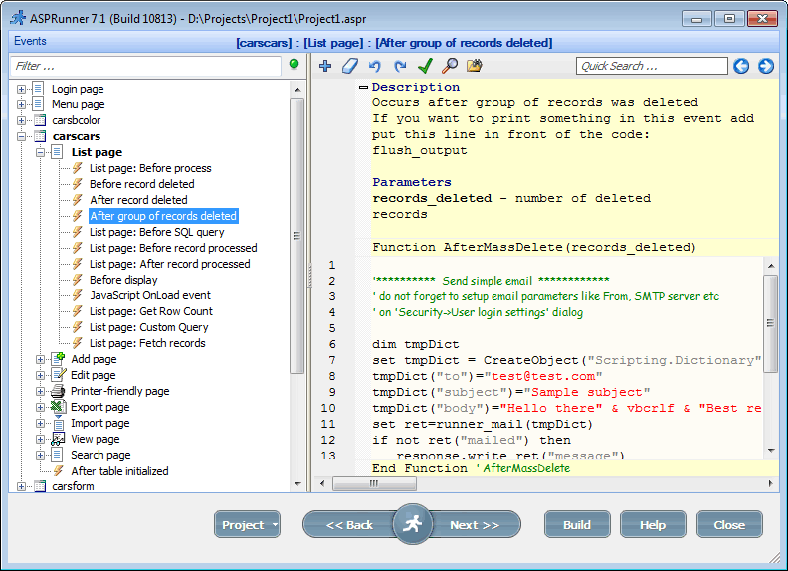Click the Add page icon in tree

(x=59, y=359)
